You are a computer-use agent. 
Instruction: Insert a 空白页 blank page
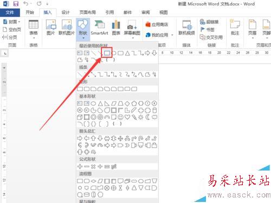(12, 30)
